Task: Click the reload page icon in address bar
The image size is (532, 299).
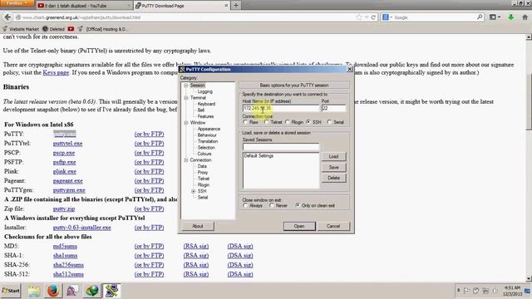Action: pyautogui.click(x=373, y=17)
